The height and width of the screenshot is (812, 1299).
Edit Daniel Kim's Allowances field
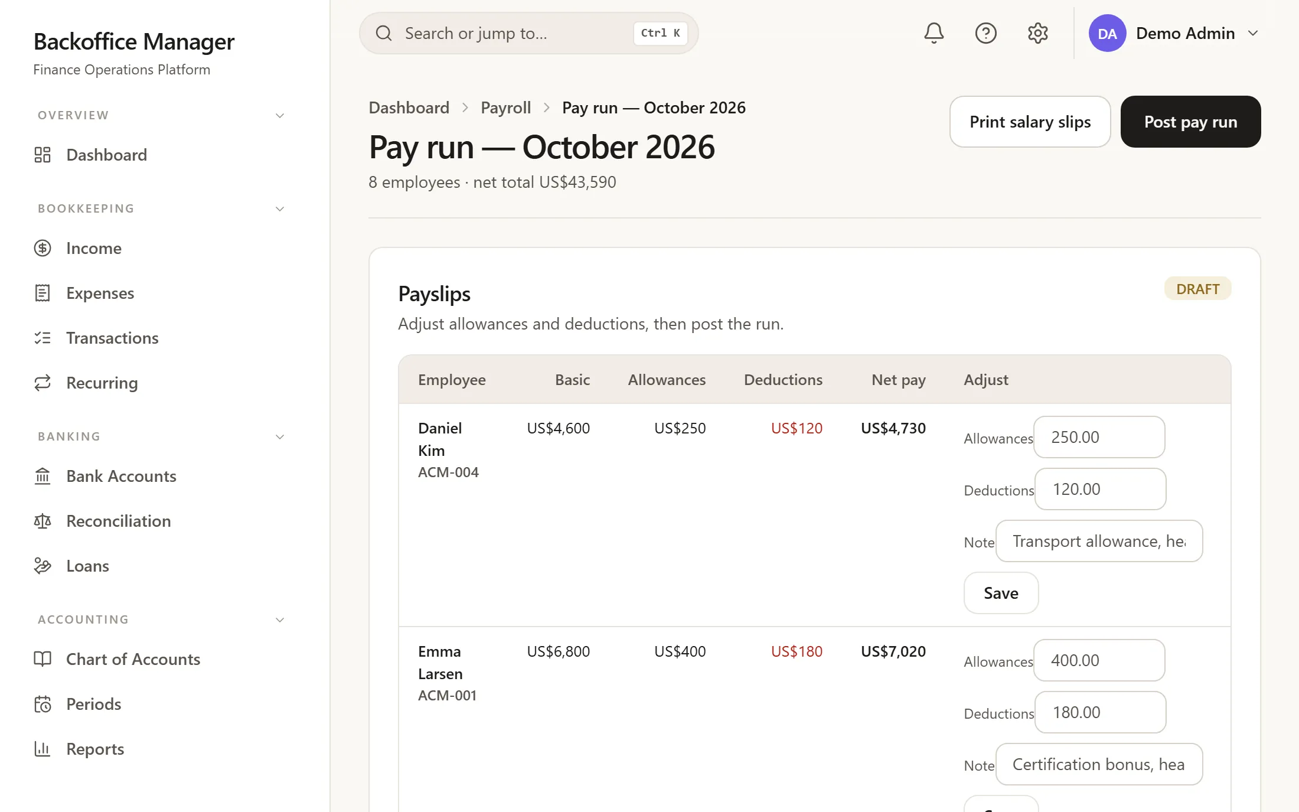(1099, 437)
